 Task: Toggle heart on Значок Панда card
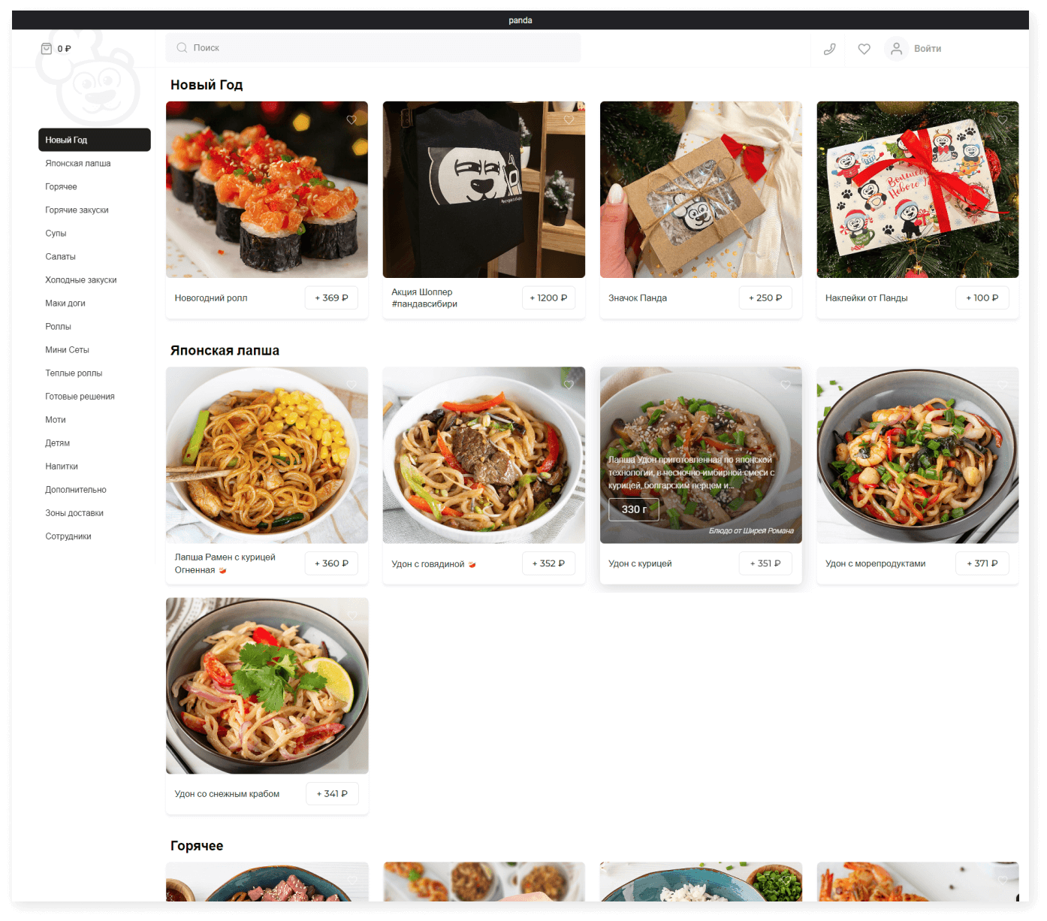pos(785,120)
